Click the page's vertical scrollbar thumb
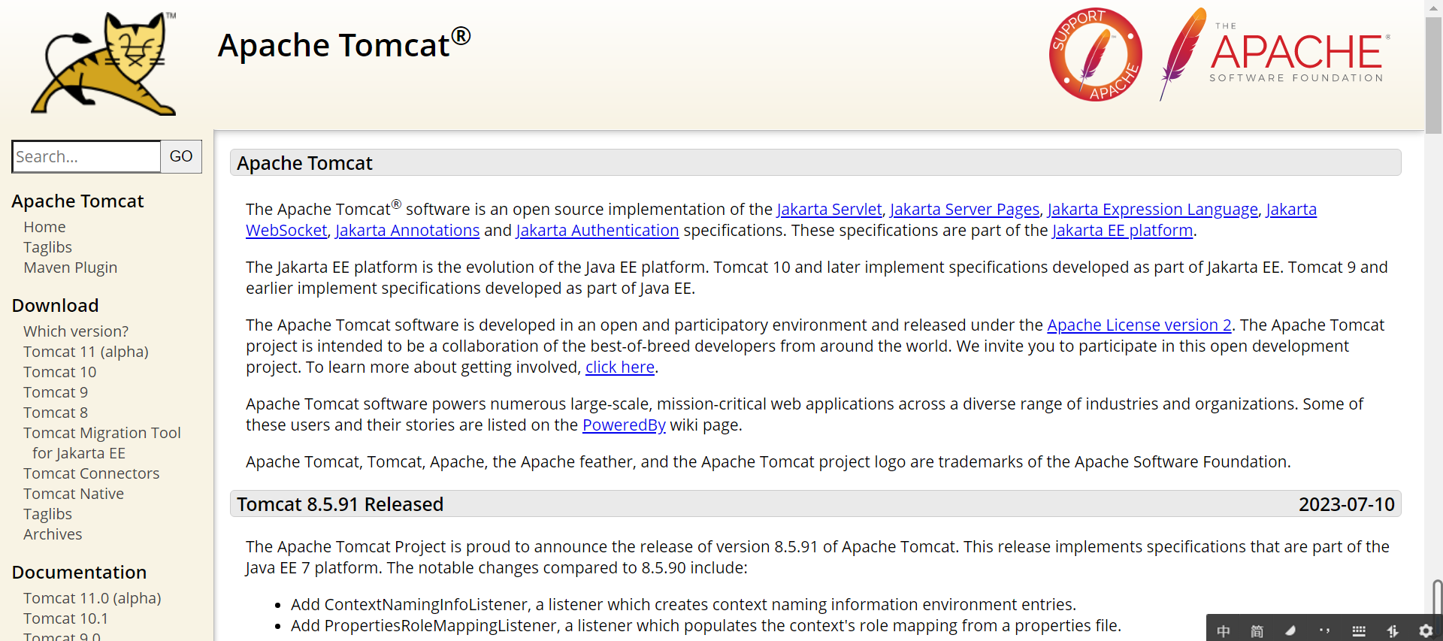This screenshot has width=1443, height=641. 1433,75
